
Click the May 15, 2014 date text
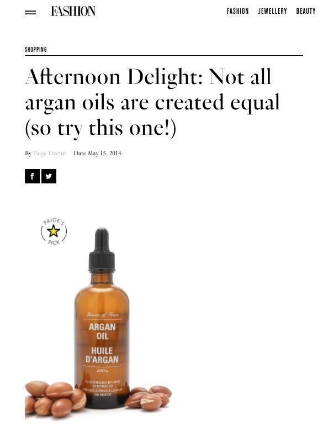click(104, 154)
